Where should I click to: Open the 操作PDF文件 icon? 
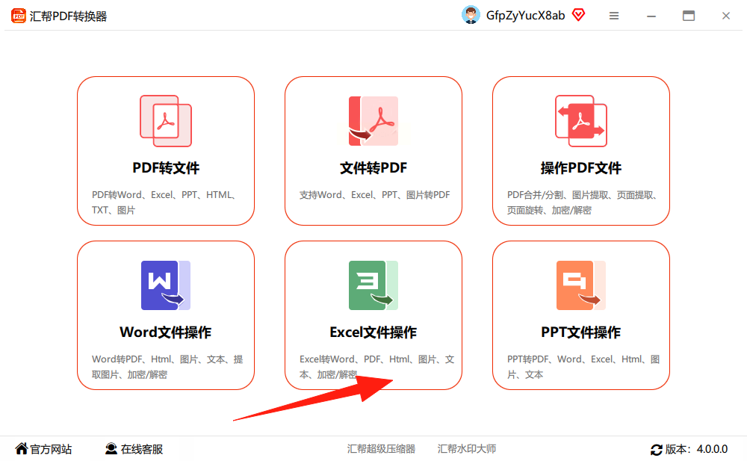[581, 121]
